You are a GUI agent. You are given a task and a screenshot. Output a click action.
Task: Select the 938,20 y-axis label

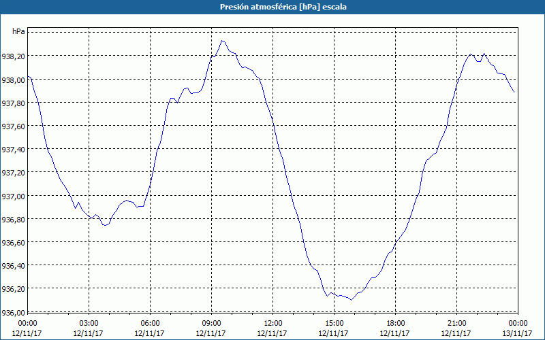(13, 56)
